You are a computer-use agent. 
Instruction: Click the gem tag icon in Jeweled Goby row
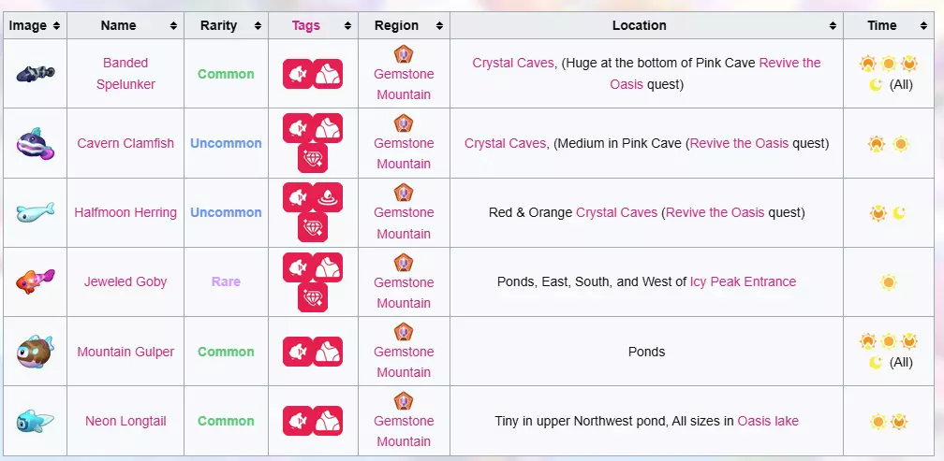(x=313, y=297)
